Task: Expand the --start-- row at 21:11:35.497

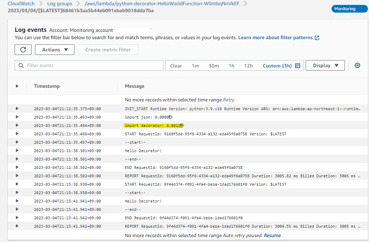Action: pos(17,142)
